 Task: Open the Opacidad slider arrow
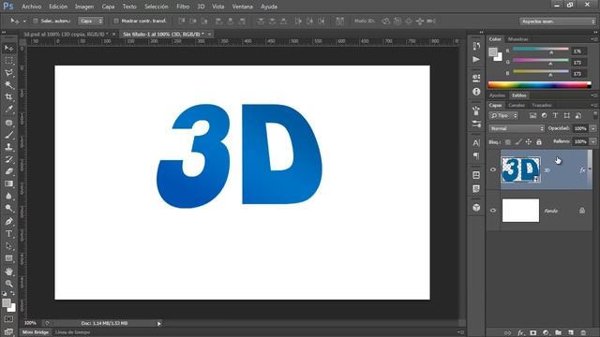(593, 129)
